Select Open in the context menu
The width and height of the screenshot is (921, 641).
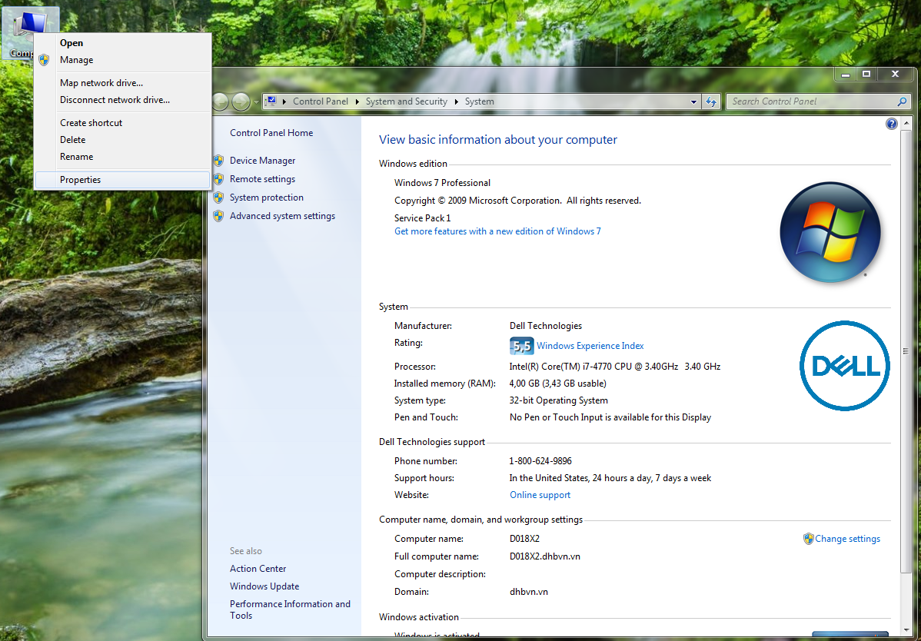(122, 43)
